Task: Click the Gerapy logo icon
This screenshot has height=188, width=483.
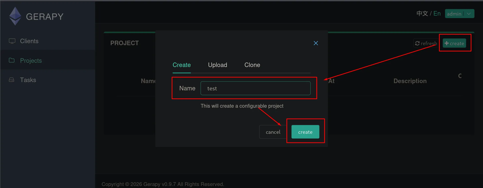Action: click(15, 16)
